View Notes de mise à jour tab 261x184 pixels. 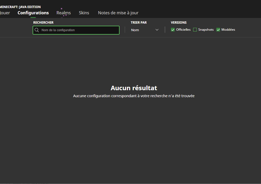coord(118,13)
